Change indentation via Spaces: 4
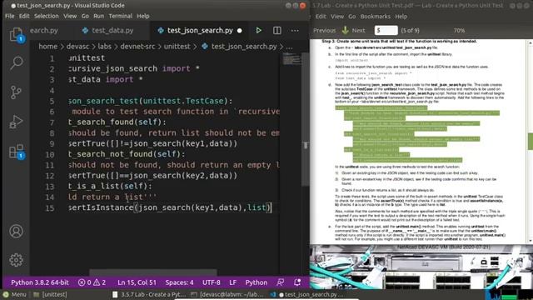533x300 pixels. pos(180,282)
